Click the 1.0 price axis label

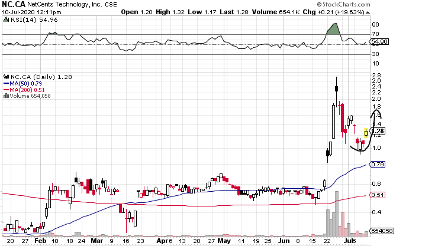tap(376, 148)
